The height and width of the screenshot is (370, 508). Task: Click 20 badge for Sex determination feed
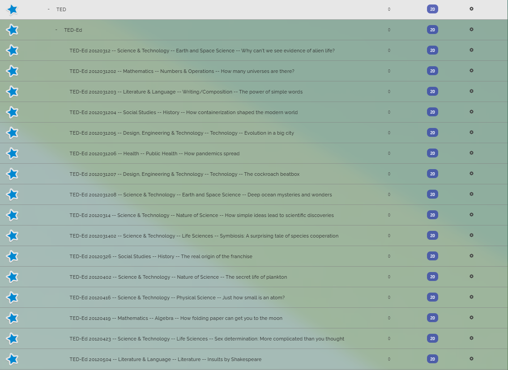pyautogui.click(x=432, y=338)
